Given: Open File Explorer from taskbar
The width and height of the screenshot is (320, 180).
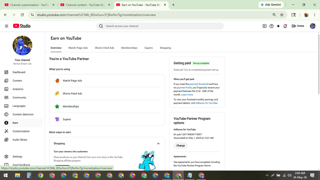Looking at the screenshot, I should click(x=17, y=175).
